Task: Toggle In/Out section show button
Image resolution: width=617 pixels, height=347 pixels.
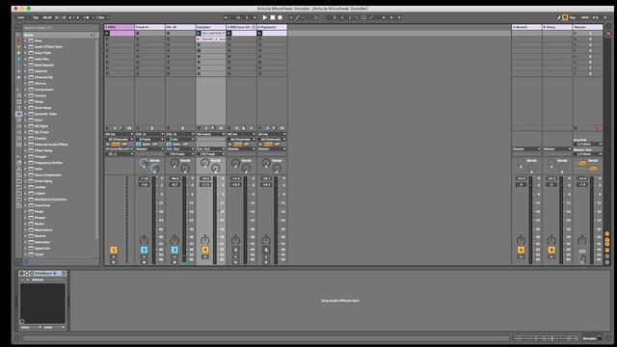Action: (x=607, y=233)
